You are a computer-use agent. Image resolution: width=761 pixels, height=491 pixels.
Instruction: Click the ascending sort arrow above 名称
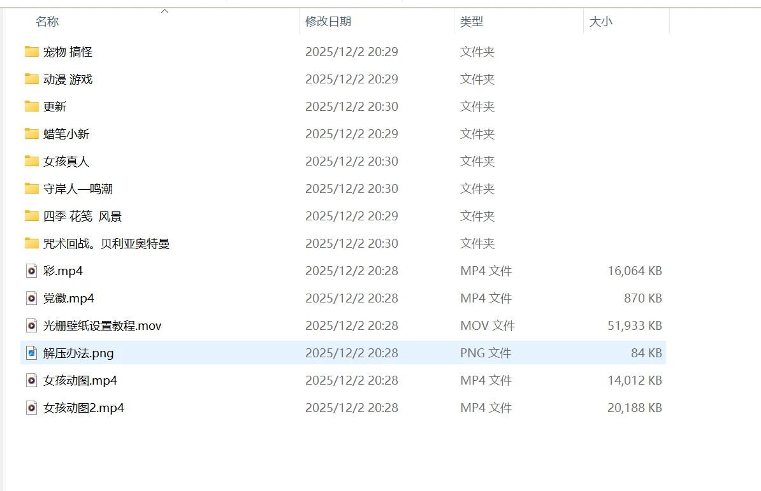164,10
